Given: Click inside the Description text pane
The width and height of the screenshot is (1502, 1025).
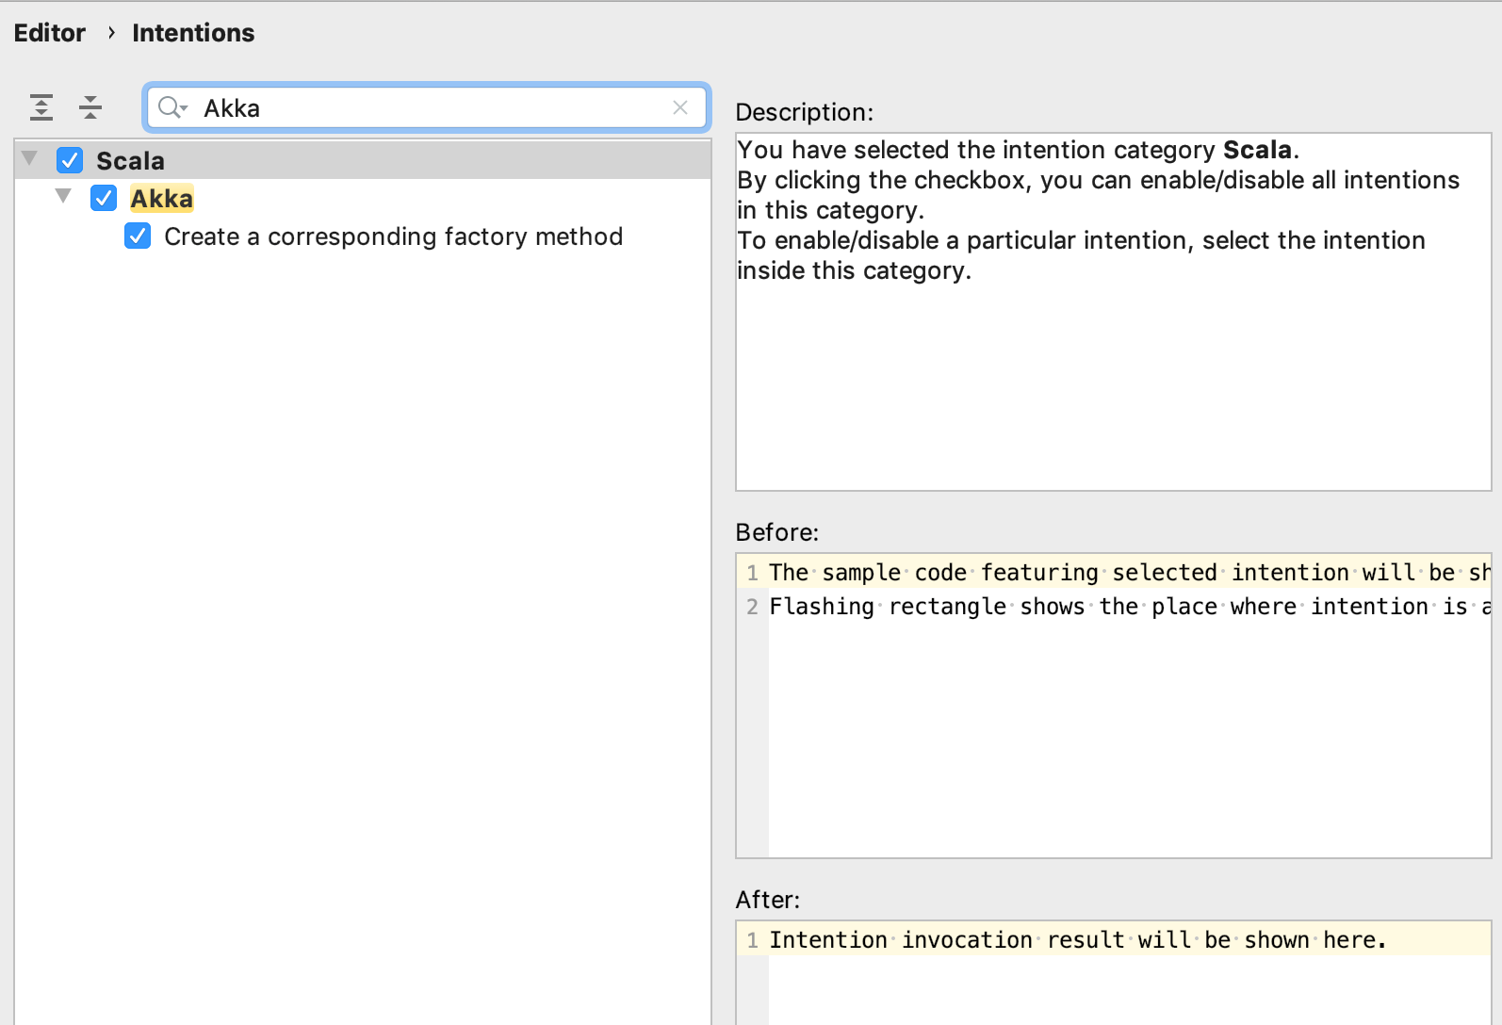Looking at the screenshot, I should [x=1112, y=377].
